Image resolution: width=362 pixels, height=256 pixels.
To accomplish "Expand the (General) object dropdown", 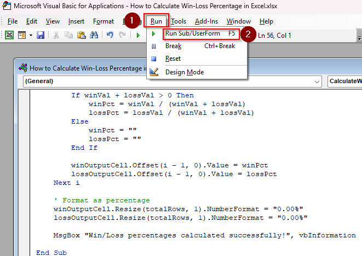I will pos(317,82).
